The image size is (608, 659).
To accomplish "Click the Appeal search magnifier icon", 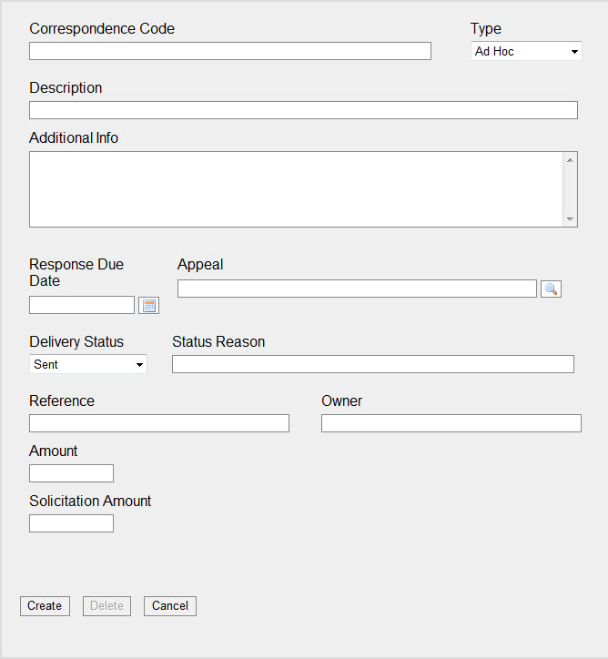I will [x=551, y=289].
